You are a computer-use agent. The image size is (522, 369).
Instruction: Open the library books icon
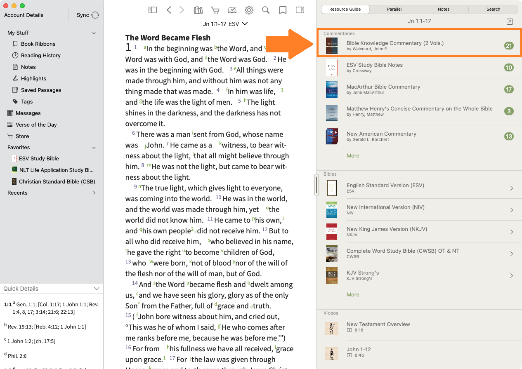tap(198, 10)
